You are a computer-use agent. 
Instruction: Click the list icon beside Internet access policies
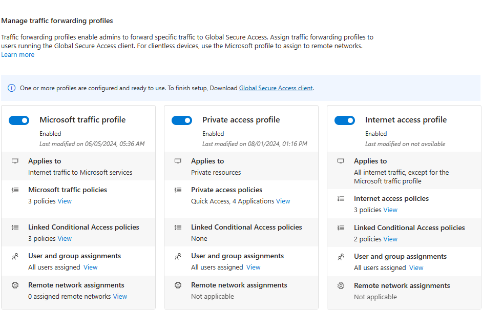tap(341, 199)
